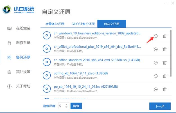Viewport: 176px width, 113px height.
Task: Delete the cn_office_standard_2010 iso entry
Action: pos(164,63)
